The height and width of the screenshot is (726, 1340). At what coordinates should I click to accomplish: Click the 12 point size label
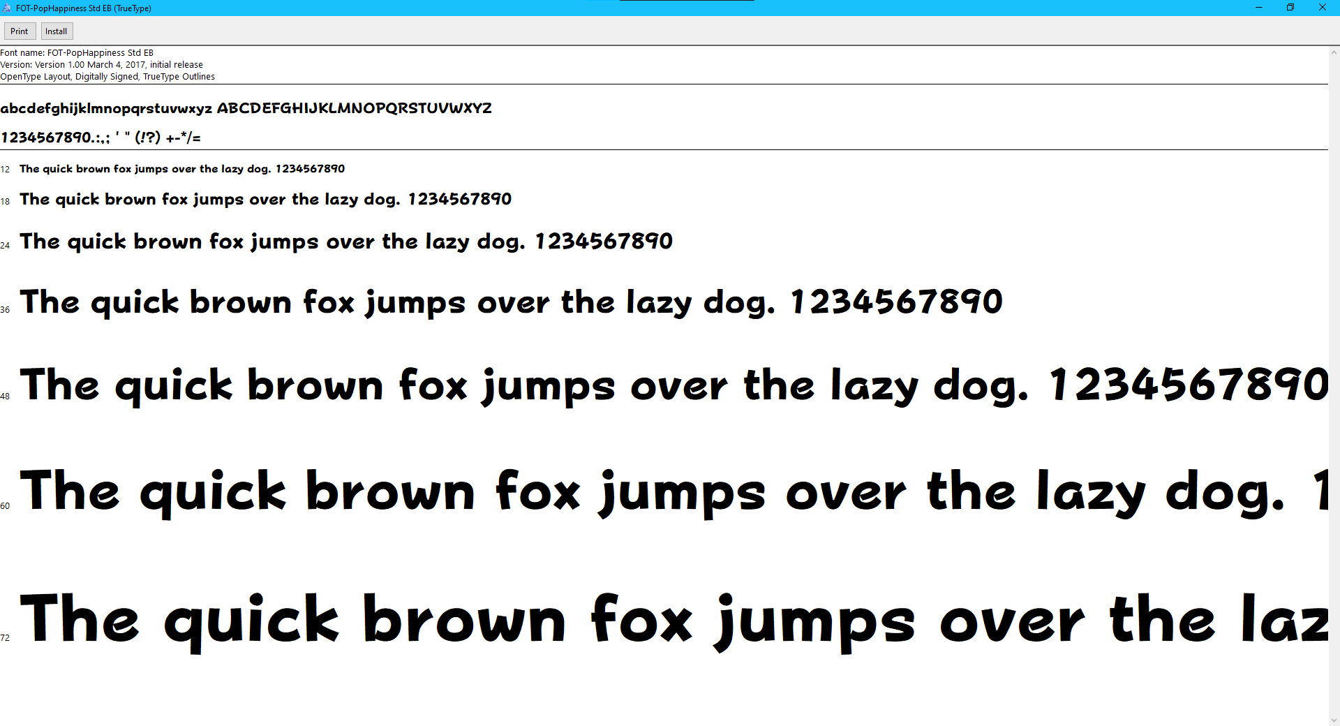[x=5, y=170]
